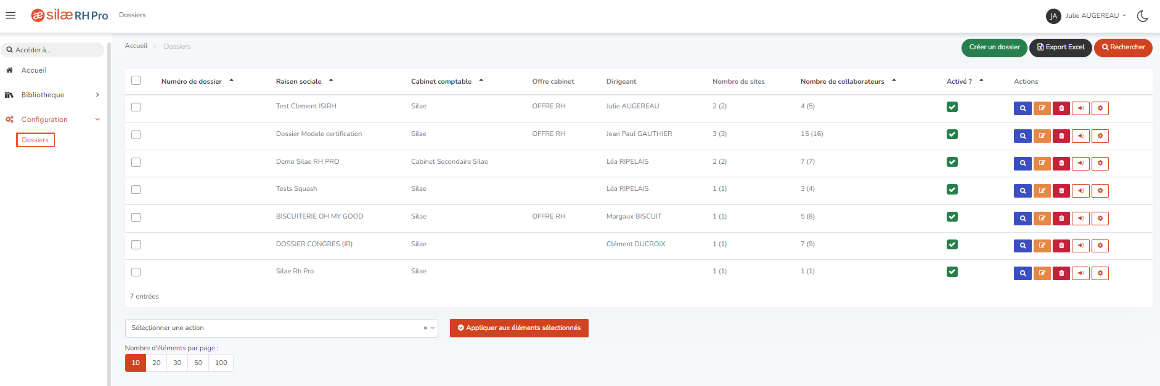Click the JA user avatar
This screenshot has height=386, width=1160.
[x=1053, y=16]
